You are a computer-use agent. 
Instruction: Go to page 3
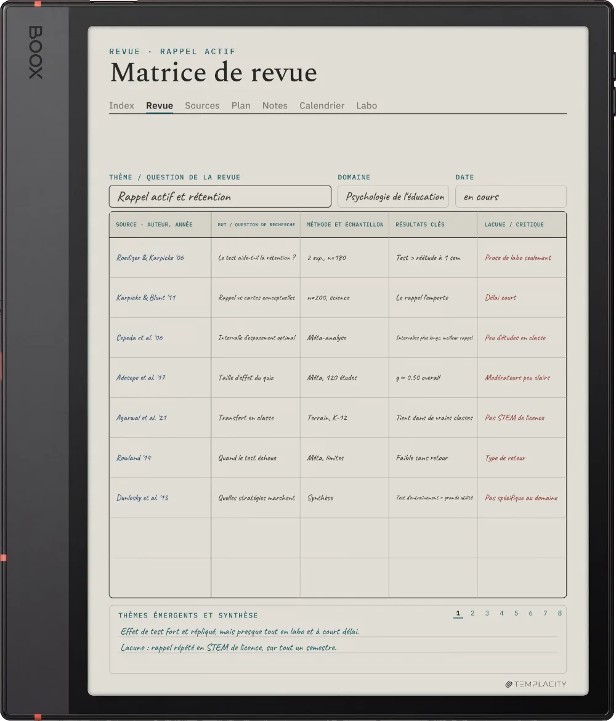(487, 613)
